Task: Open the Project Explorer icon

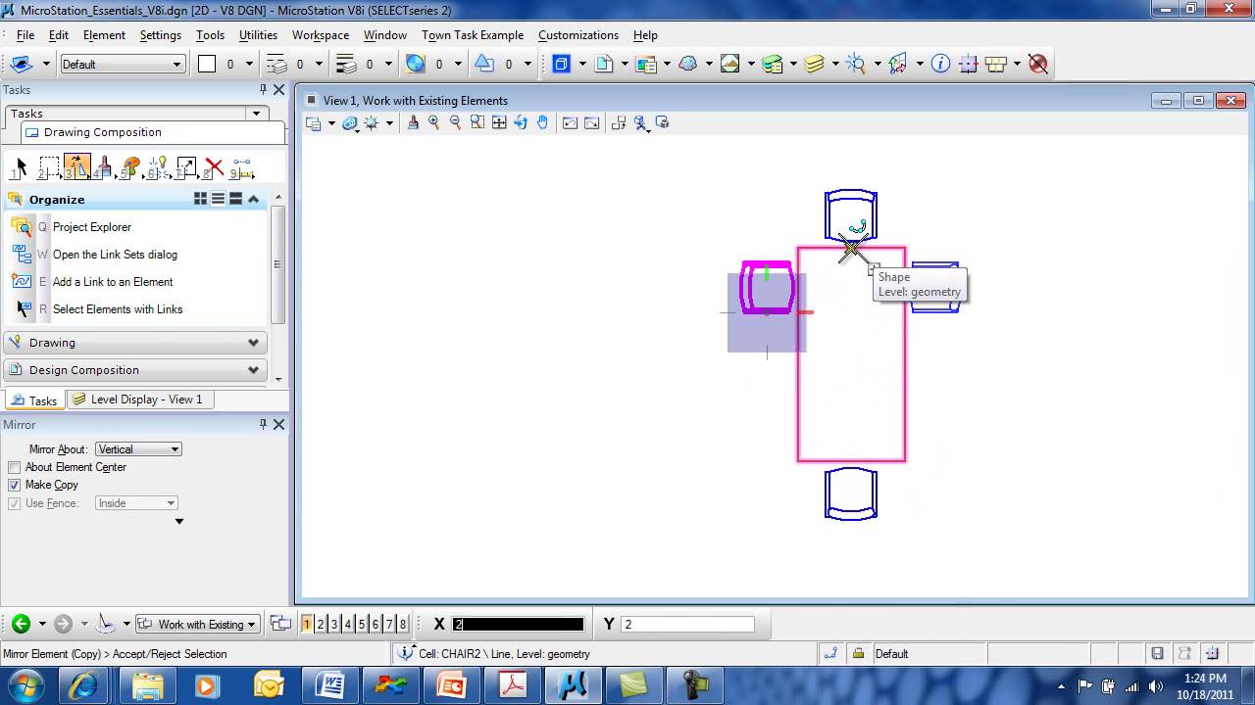Action: tap(21, 226)
